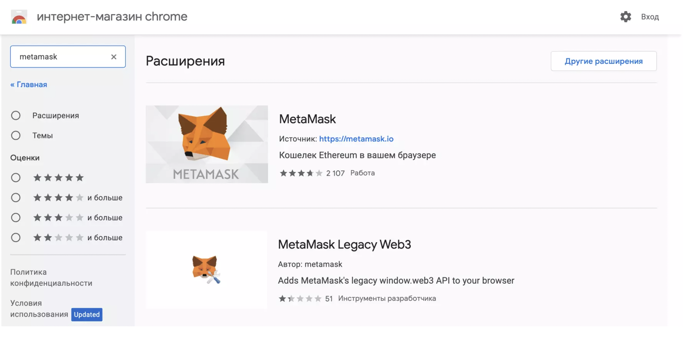The height and width of the screenshot is (337, 683).
Task: Click the Chrome Web Store rainbow logo
Action: pyautogui.click(x=19, y=17)
